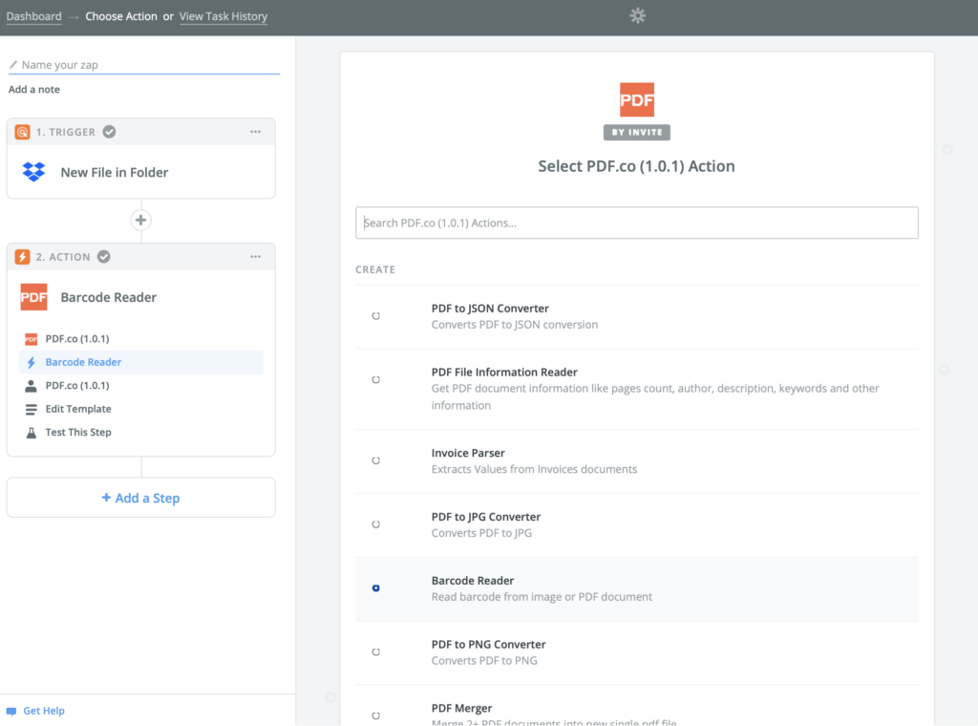Click the selected Barcode Reader radio button
This screenshot has height=726, width=978.
[x=376, y=588]
